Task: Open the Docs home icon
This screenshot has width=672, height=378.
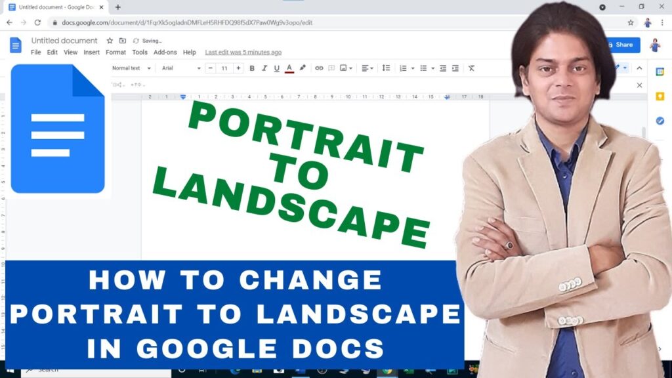Action: point(16,45)
